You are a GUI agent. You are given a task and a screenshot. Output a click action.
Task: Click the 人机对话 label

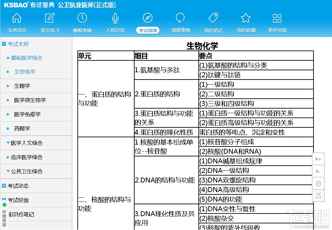pyautogui.click(x=115, y=30)
